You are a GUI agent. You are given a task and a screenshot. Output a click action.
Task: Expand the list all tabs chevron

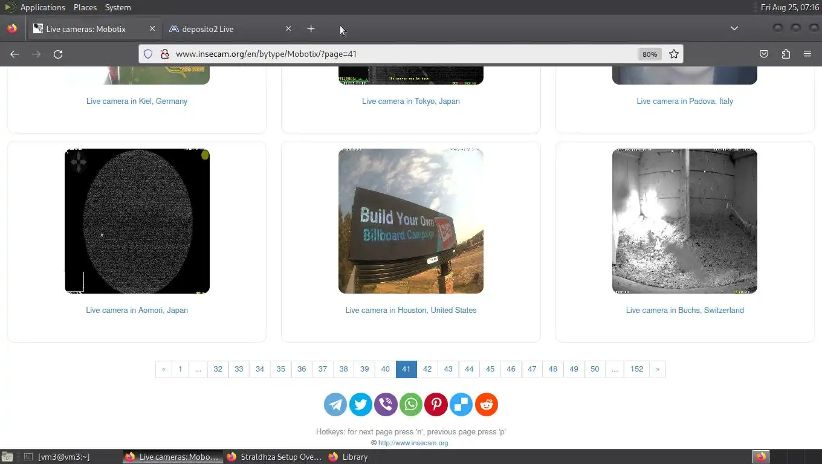[x=734, y=28]
